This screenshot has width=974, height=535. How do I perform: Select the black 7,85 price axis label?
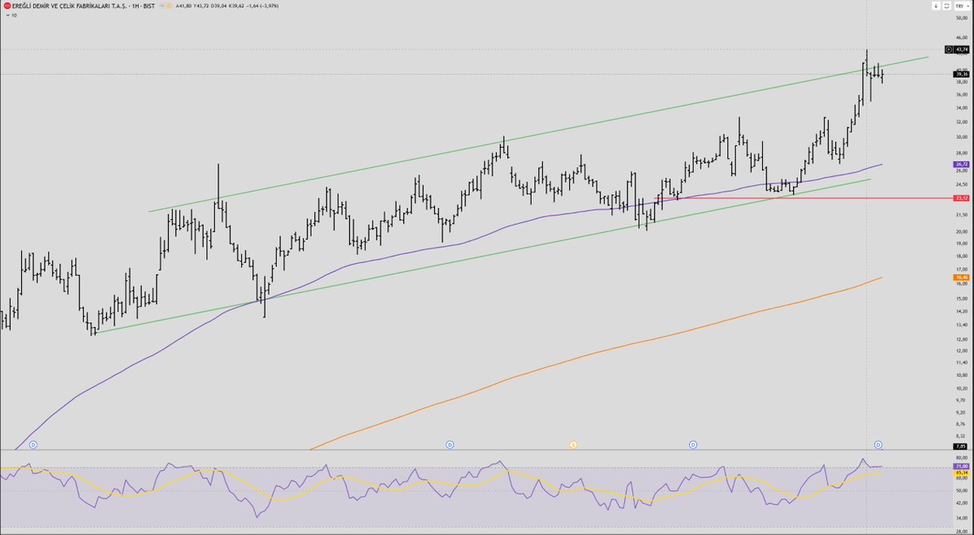pyautogui.click(x=961, y=447)
